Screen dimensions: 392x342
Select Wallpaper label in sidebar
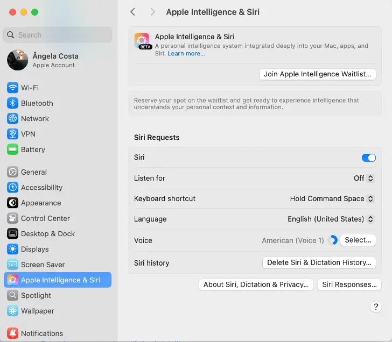[38, 311]
